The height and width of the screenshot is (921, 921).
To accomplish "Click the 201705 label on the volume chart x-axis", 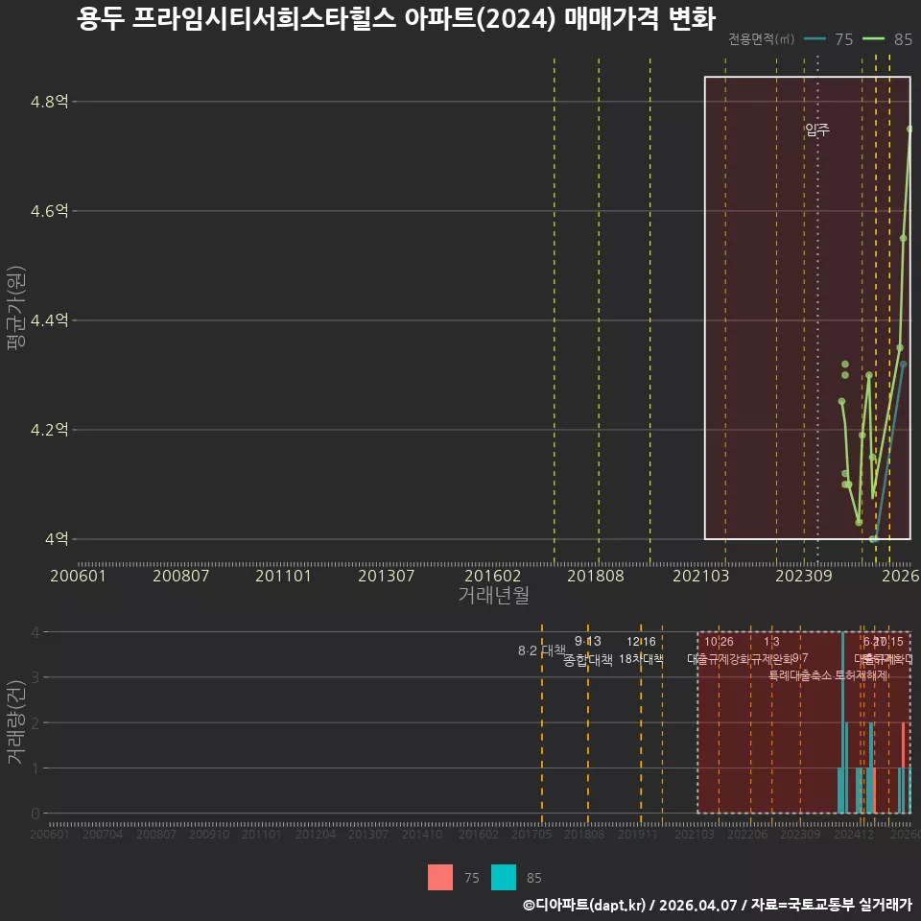I will tap(531, 834).
